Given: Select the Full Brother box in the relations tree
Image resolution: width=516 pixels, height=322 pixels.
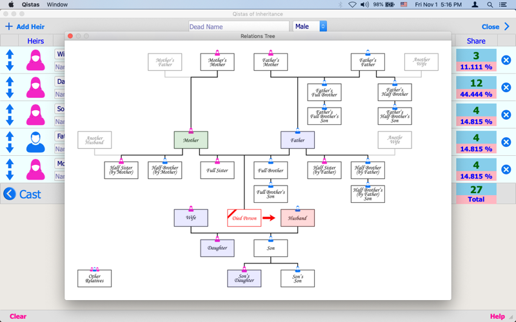Looking at the screenshot, I should [x=270, y=170].
